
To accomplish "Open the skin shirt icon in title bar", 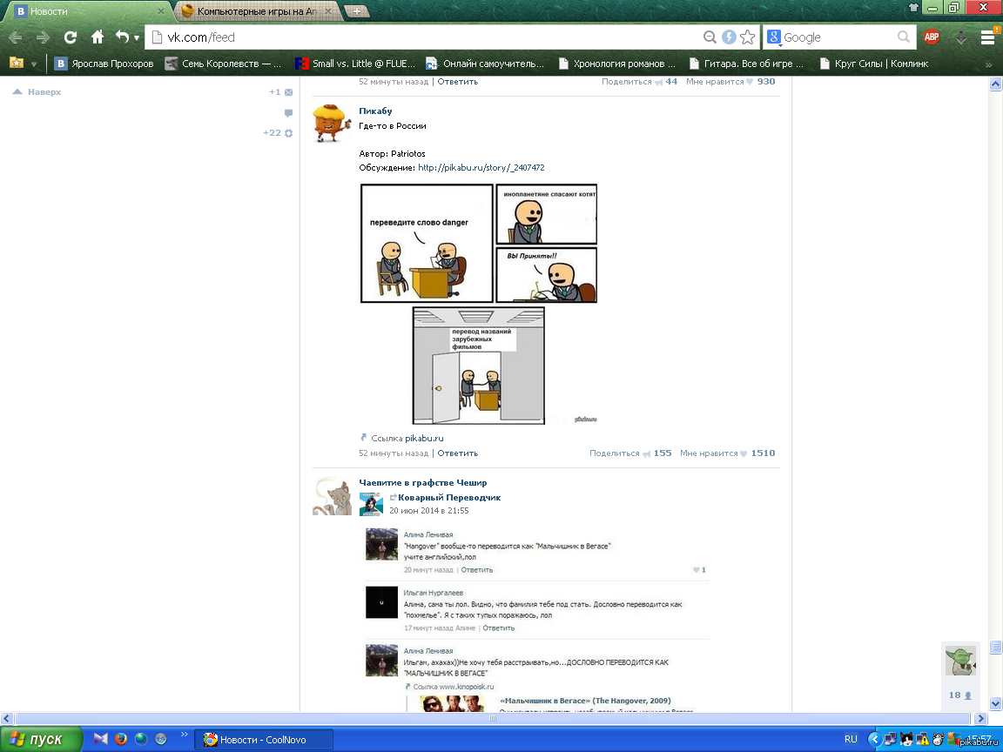I will pyautogui.click(x=913, y=8).
